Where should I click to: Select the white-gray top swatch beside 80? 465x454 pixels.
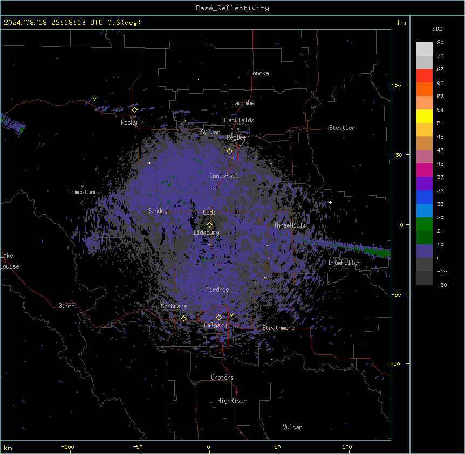point(424,49)
